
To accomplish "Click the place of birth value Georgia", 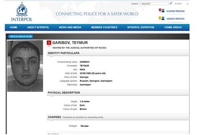I will (84, 77).
